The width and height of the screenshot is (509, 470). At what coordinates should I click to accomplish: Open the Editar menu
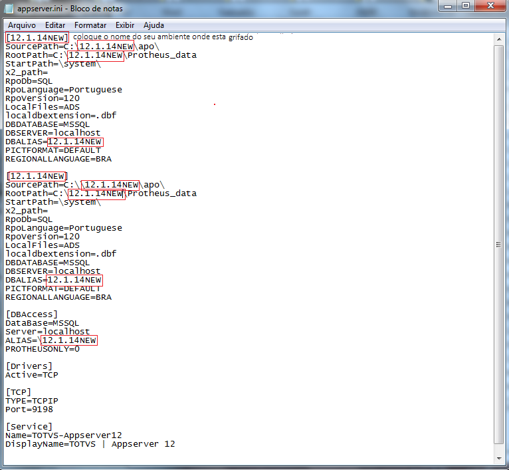click(x=55, y=25)
